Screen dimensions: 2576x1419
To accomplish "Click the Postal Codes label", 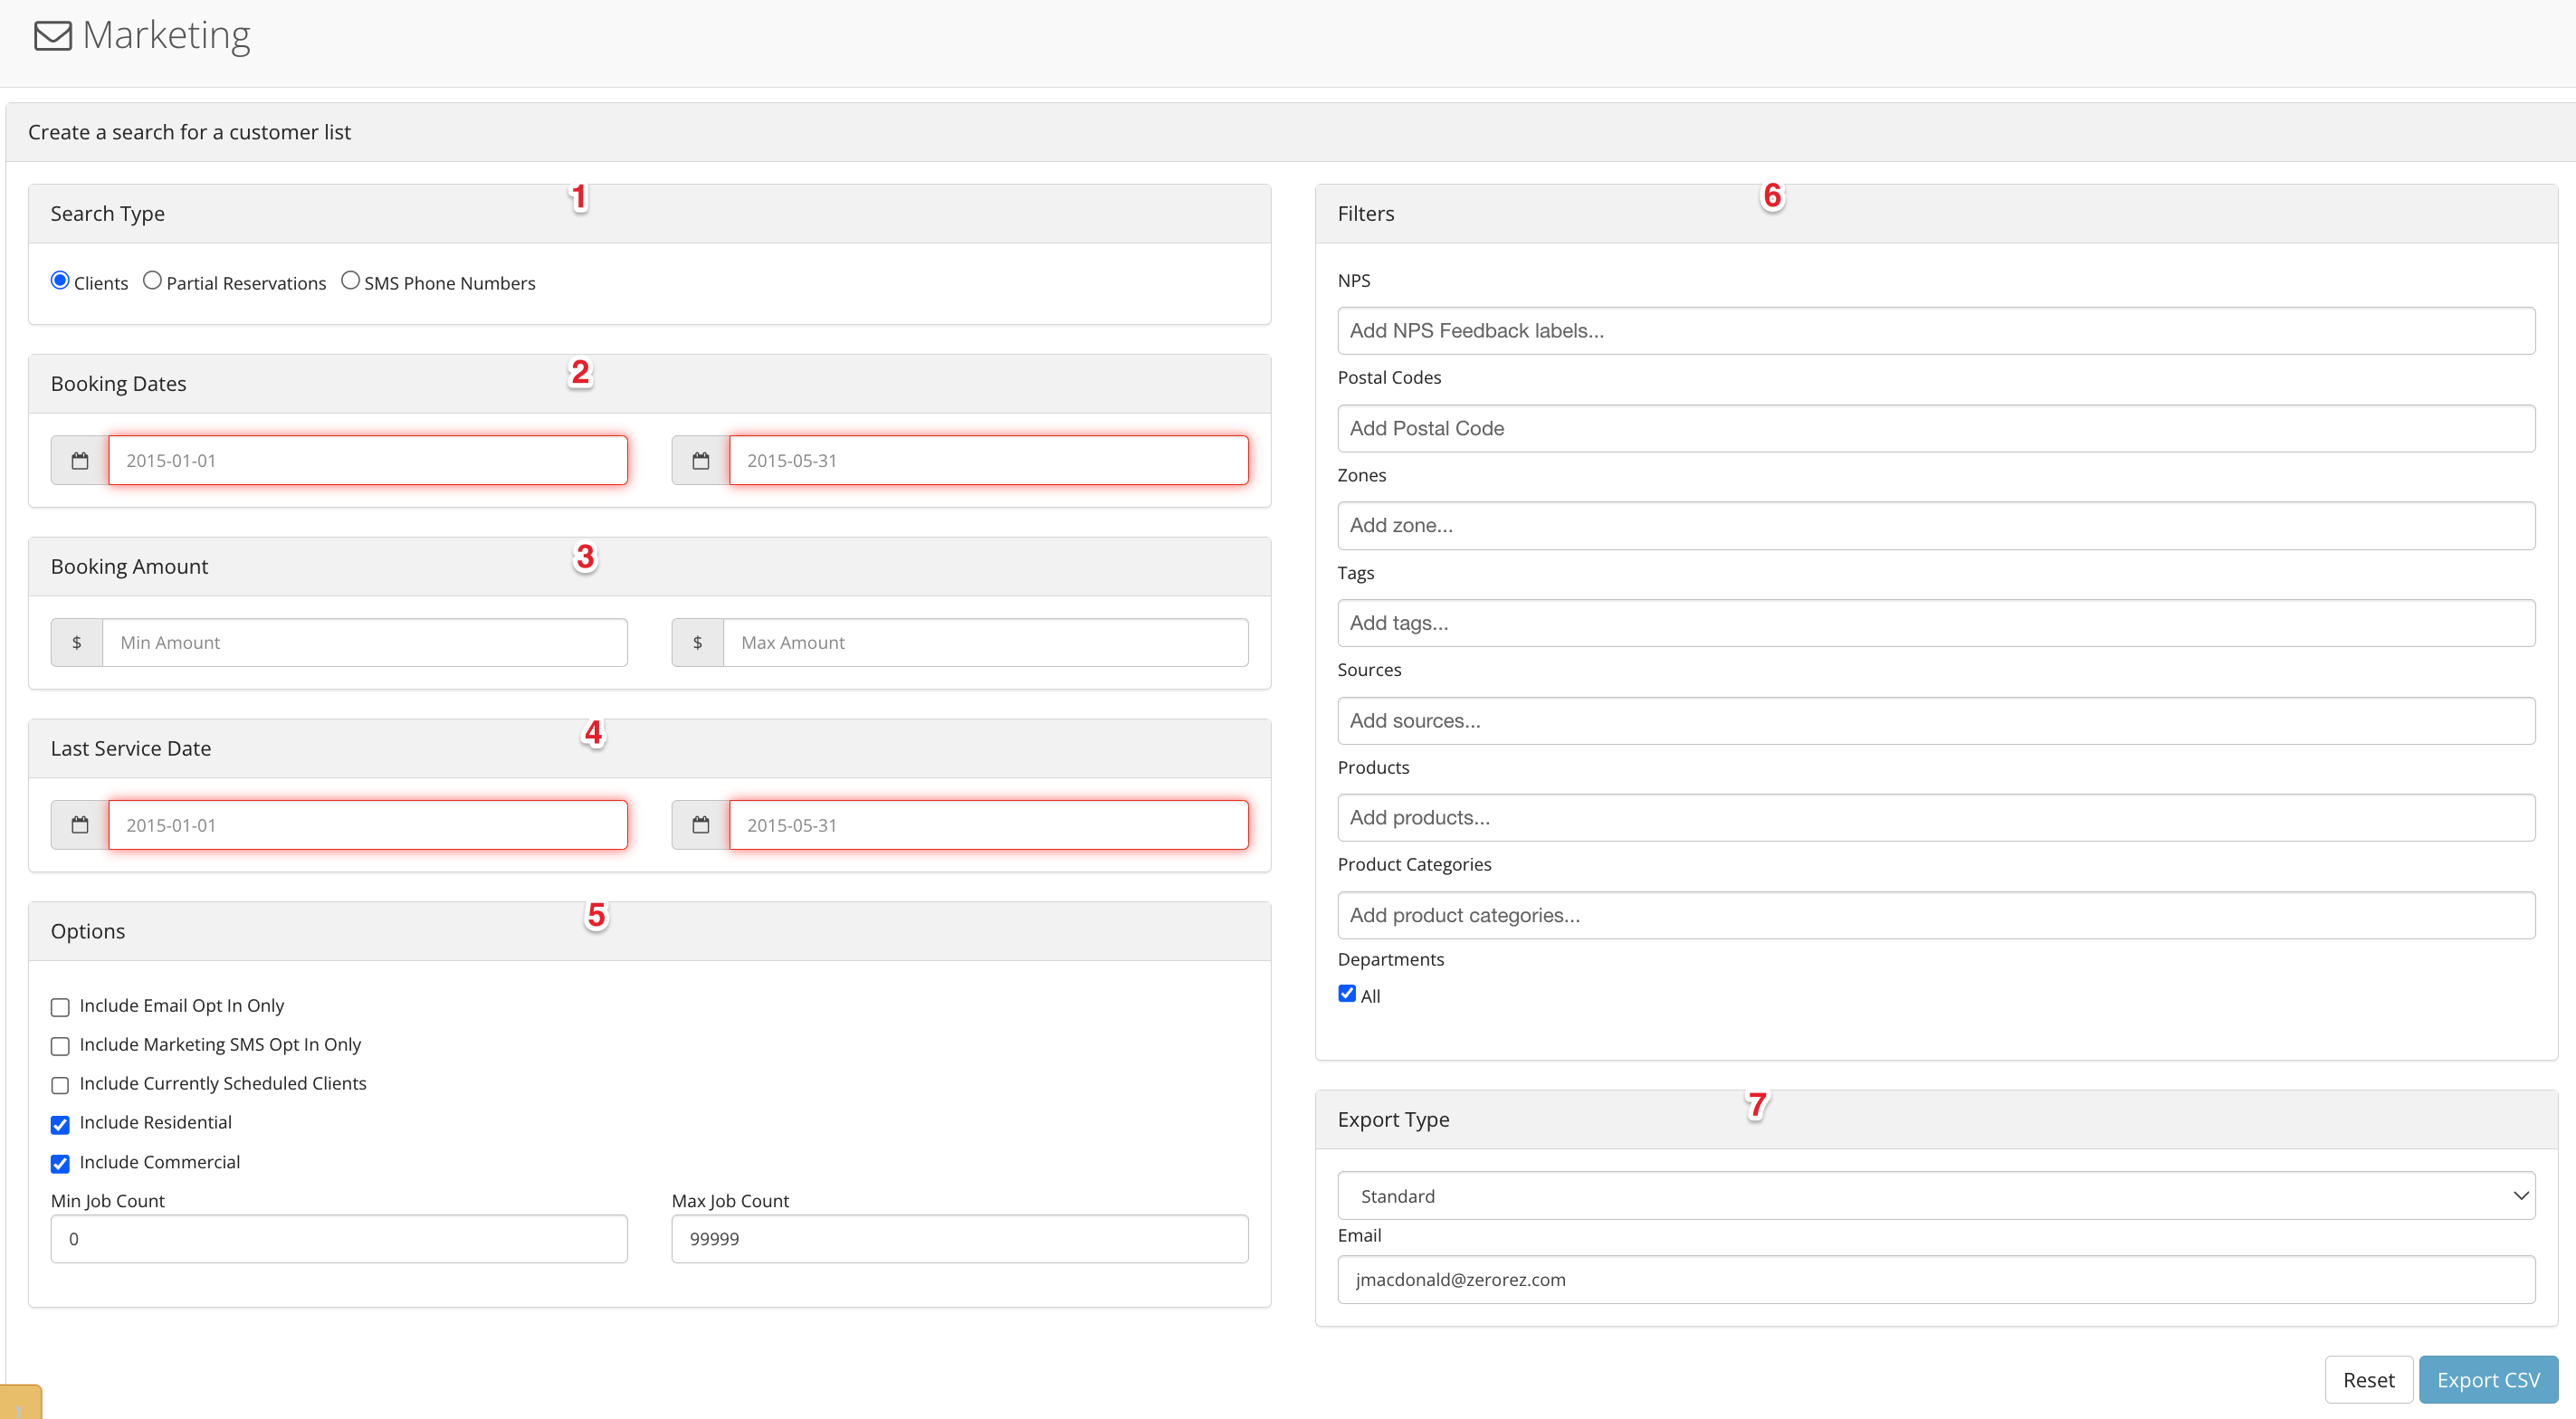I will click(1389, 377).
